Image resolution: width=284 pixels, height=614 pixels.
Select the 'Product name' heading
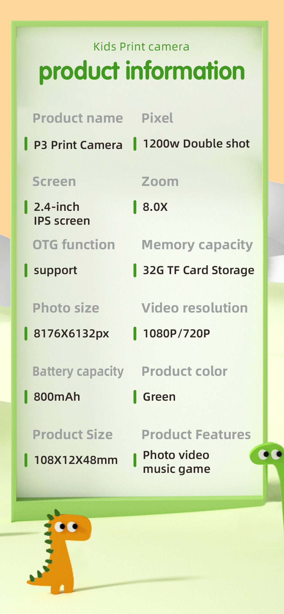coord(78,118)
